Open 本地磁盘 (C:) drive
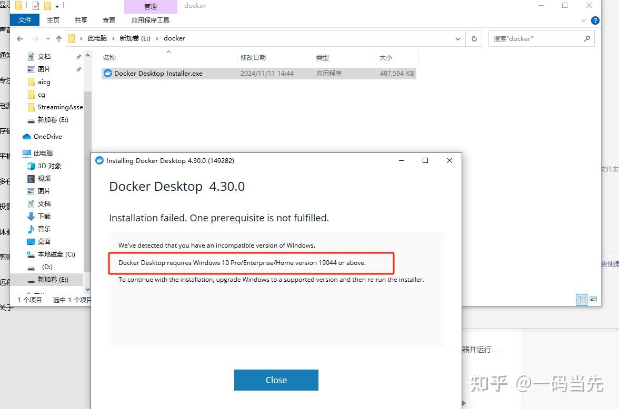619x409 pixels. point(56,254)
